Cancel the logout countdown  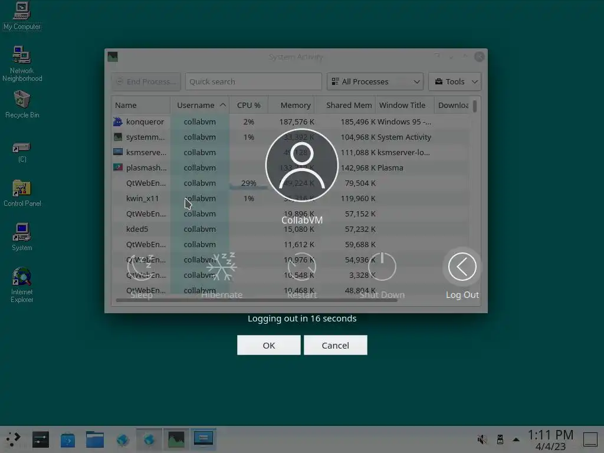335,345
